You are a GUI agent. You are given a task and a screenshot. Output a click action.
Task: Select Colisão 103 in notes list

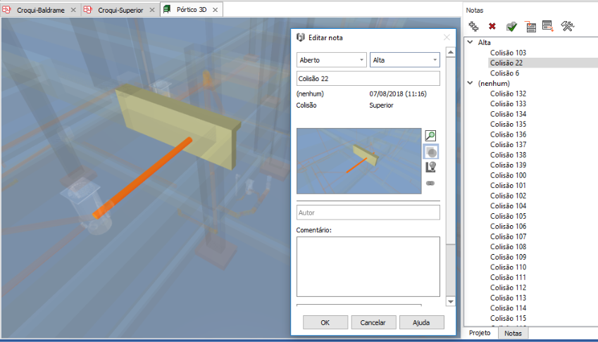[x=508, y=53]
